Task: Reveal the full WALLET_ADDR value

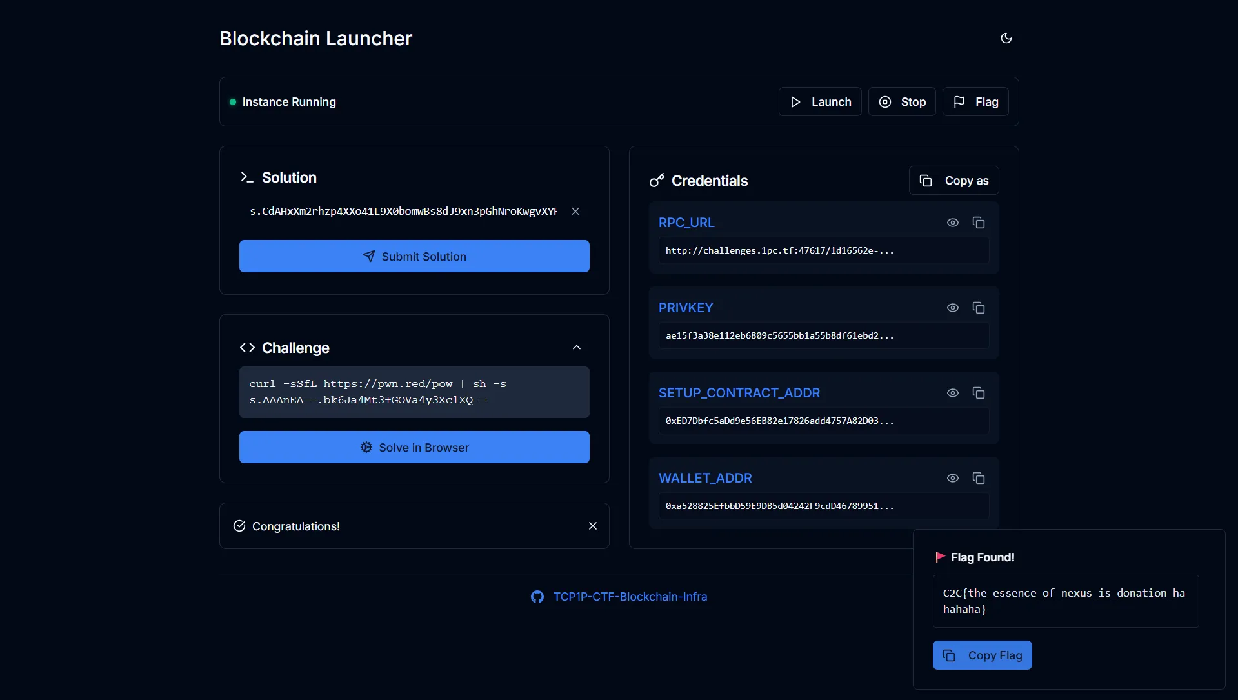Action: pyautogui.click(x=952, y=478)
